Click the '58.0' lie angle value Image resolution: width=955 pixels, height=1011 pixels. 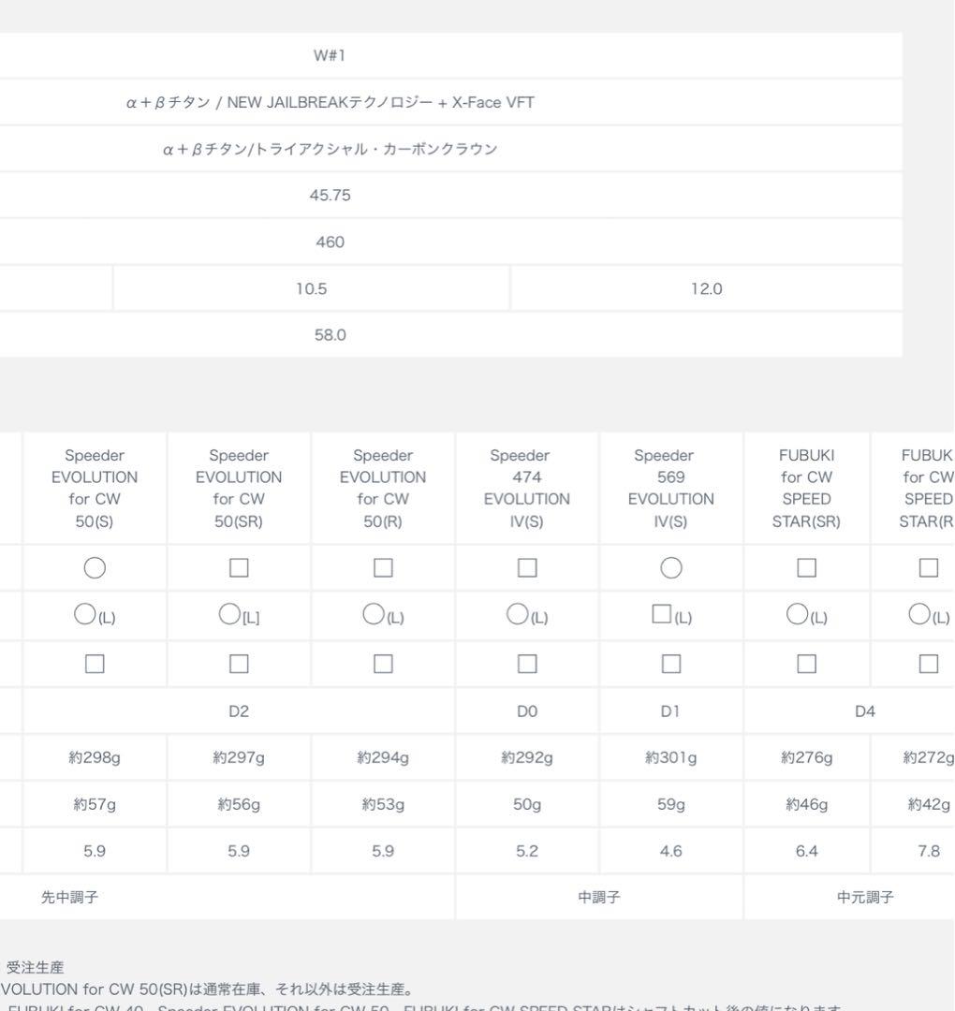(x=330, y=335)
